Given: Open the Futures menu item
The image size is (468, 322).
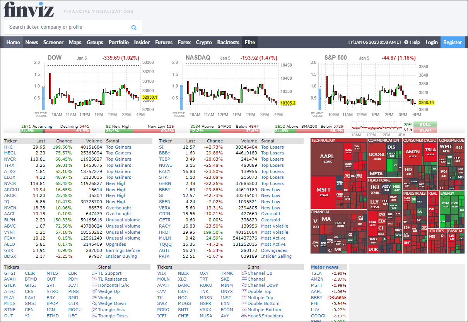Looking at the screenshot, I should point(164,42).
